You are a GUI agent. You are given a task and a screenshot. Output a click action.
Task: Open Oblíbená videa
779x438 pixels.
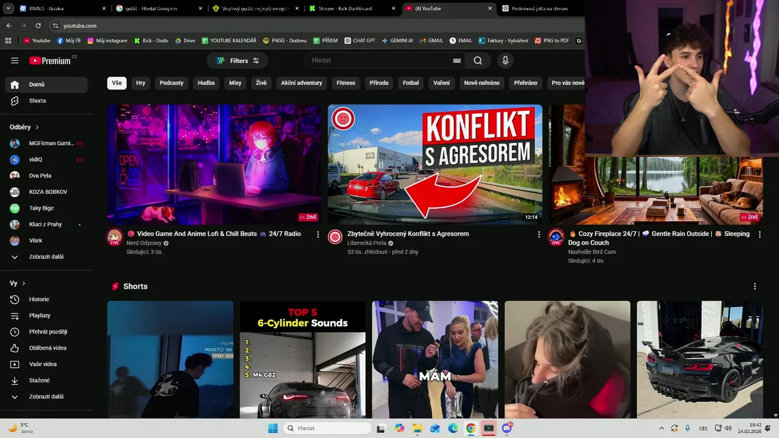(x=46, y=348)
